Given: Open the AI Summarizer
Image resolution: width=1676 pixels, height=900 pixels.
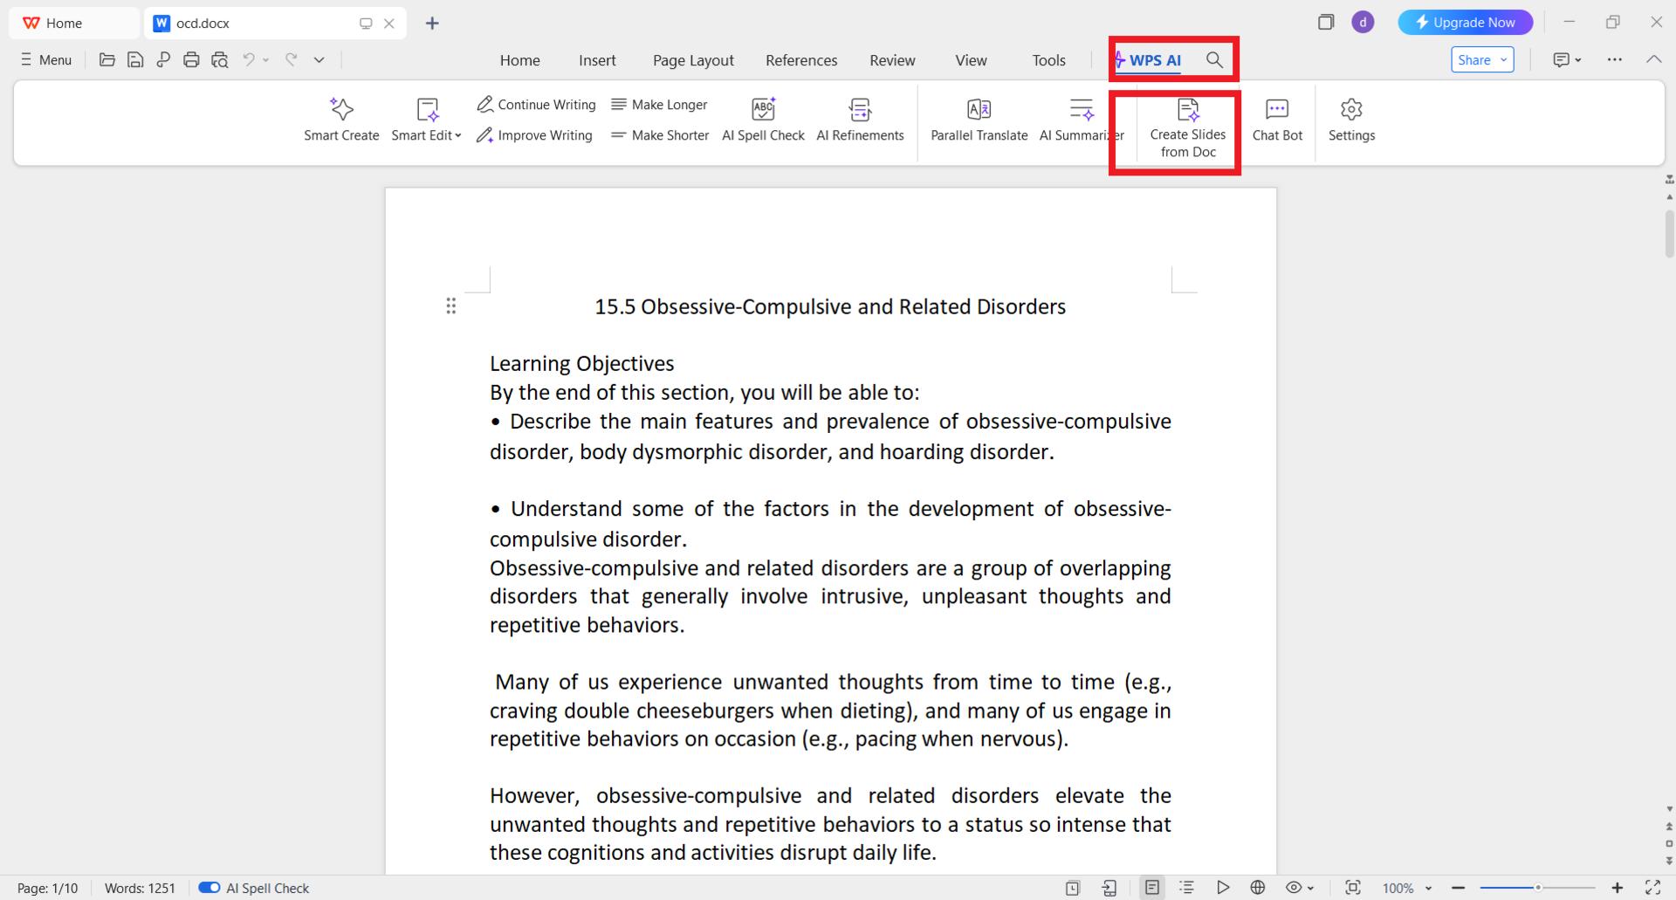Looking at the screenshot, I should pyautogui.click(x=1082, y=119).
